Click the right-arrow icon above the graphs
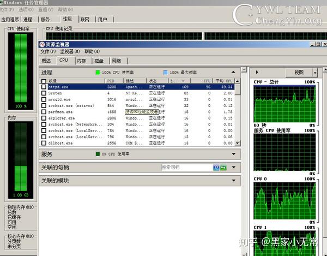 click(257, 72)
